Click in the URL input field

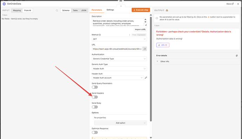[117, 49]
